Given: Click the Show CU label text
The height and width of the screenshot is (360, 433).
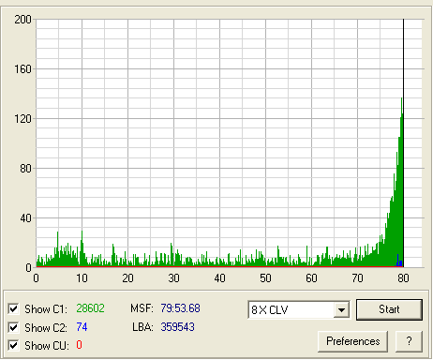Looking at the screenshot, I should coord(47,346).
